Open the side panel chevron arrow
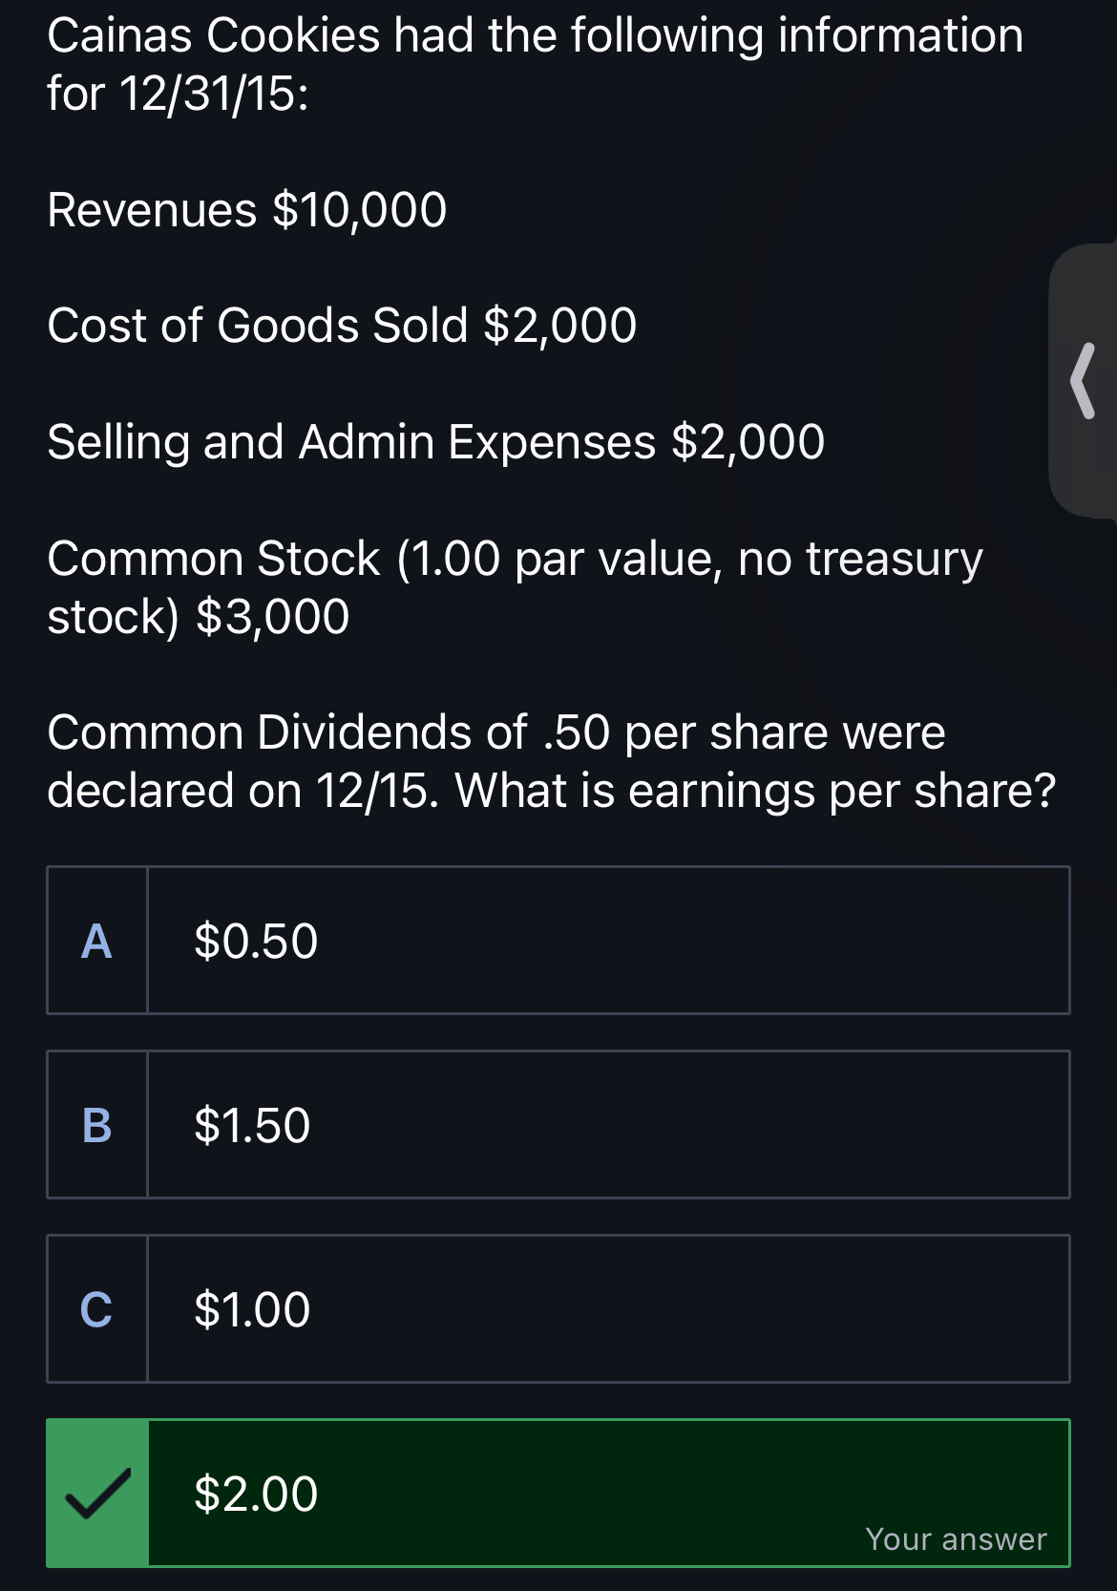Screen dimensions: 1117x1591 tap(1083, 381)
